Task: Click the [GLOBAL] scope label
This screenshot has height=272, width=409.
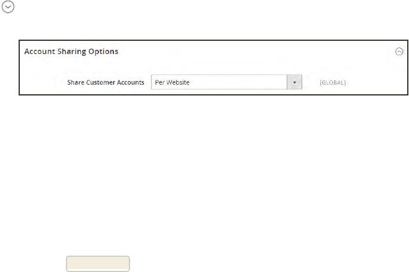Action: [x=333, y=83]
